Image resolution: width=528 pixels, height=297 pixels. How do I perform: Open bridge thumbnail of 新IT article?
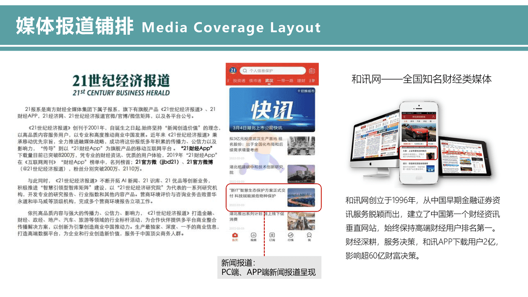(301, 197)
